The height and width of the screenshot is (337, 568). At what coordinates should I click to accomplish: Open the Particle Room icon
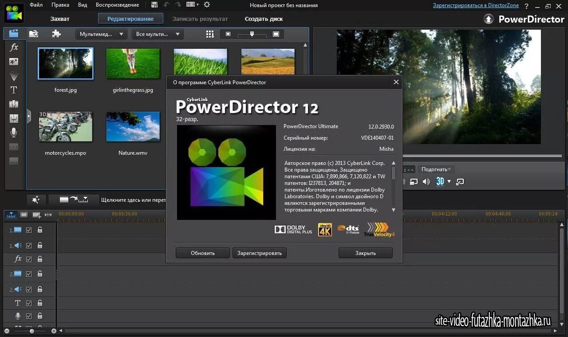14,76
